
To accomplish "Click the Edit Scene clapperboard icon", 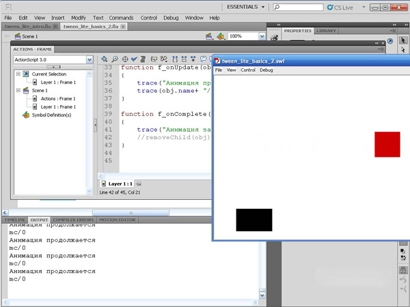I will tap(210, 36).
